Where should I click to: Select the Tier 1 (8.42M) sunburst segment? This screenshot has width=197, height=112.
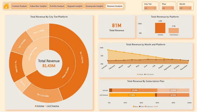click(22, 43)
